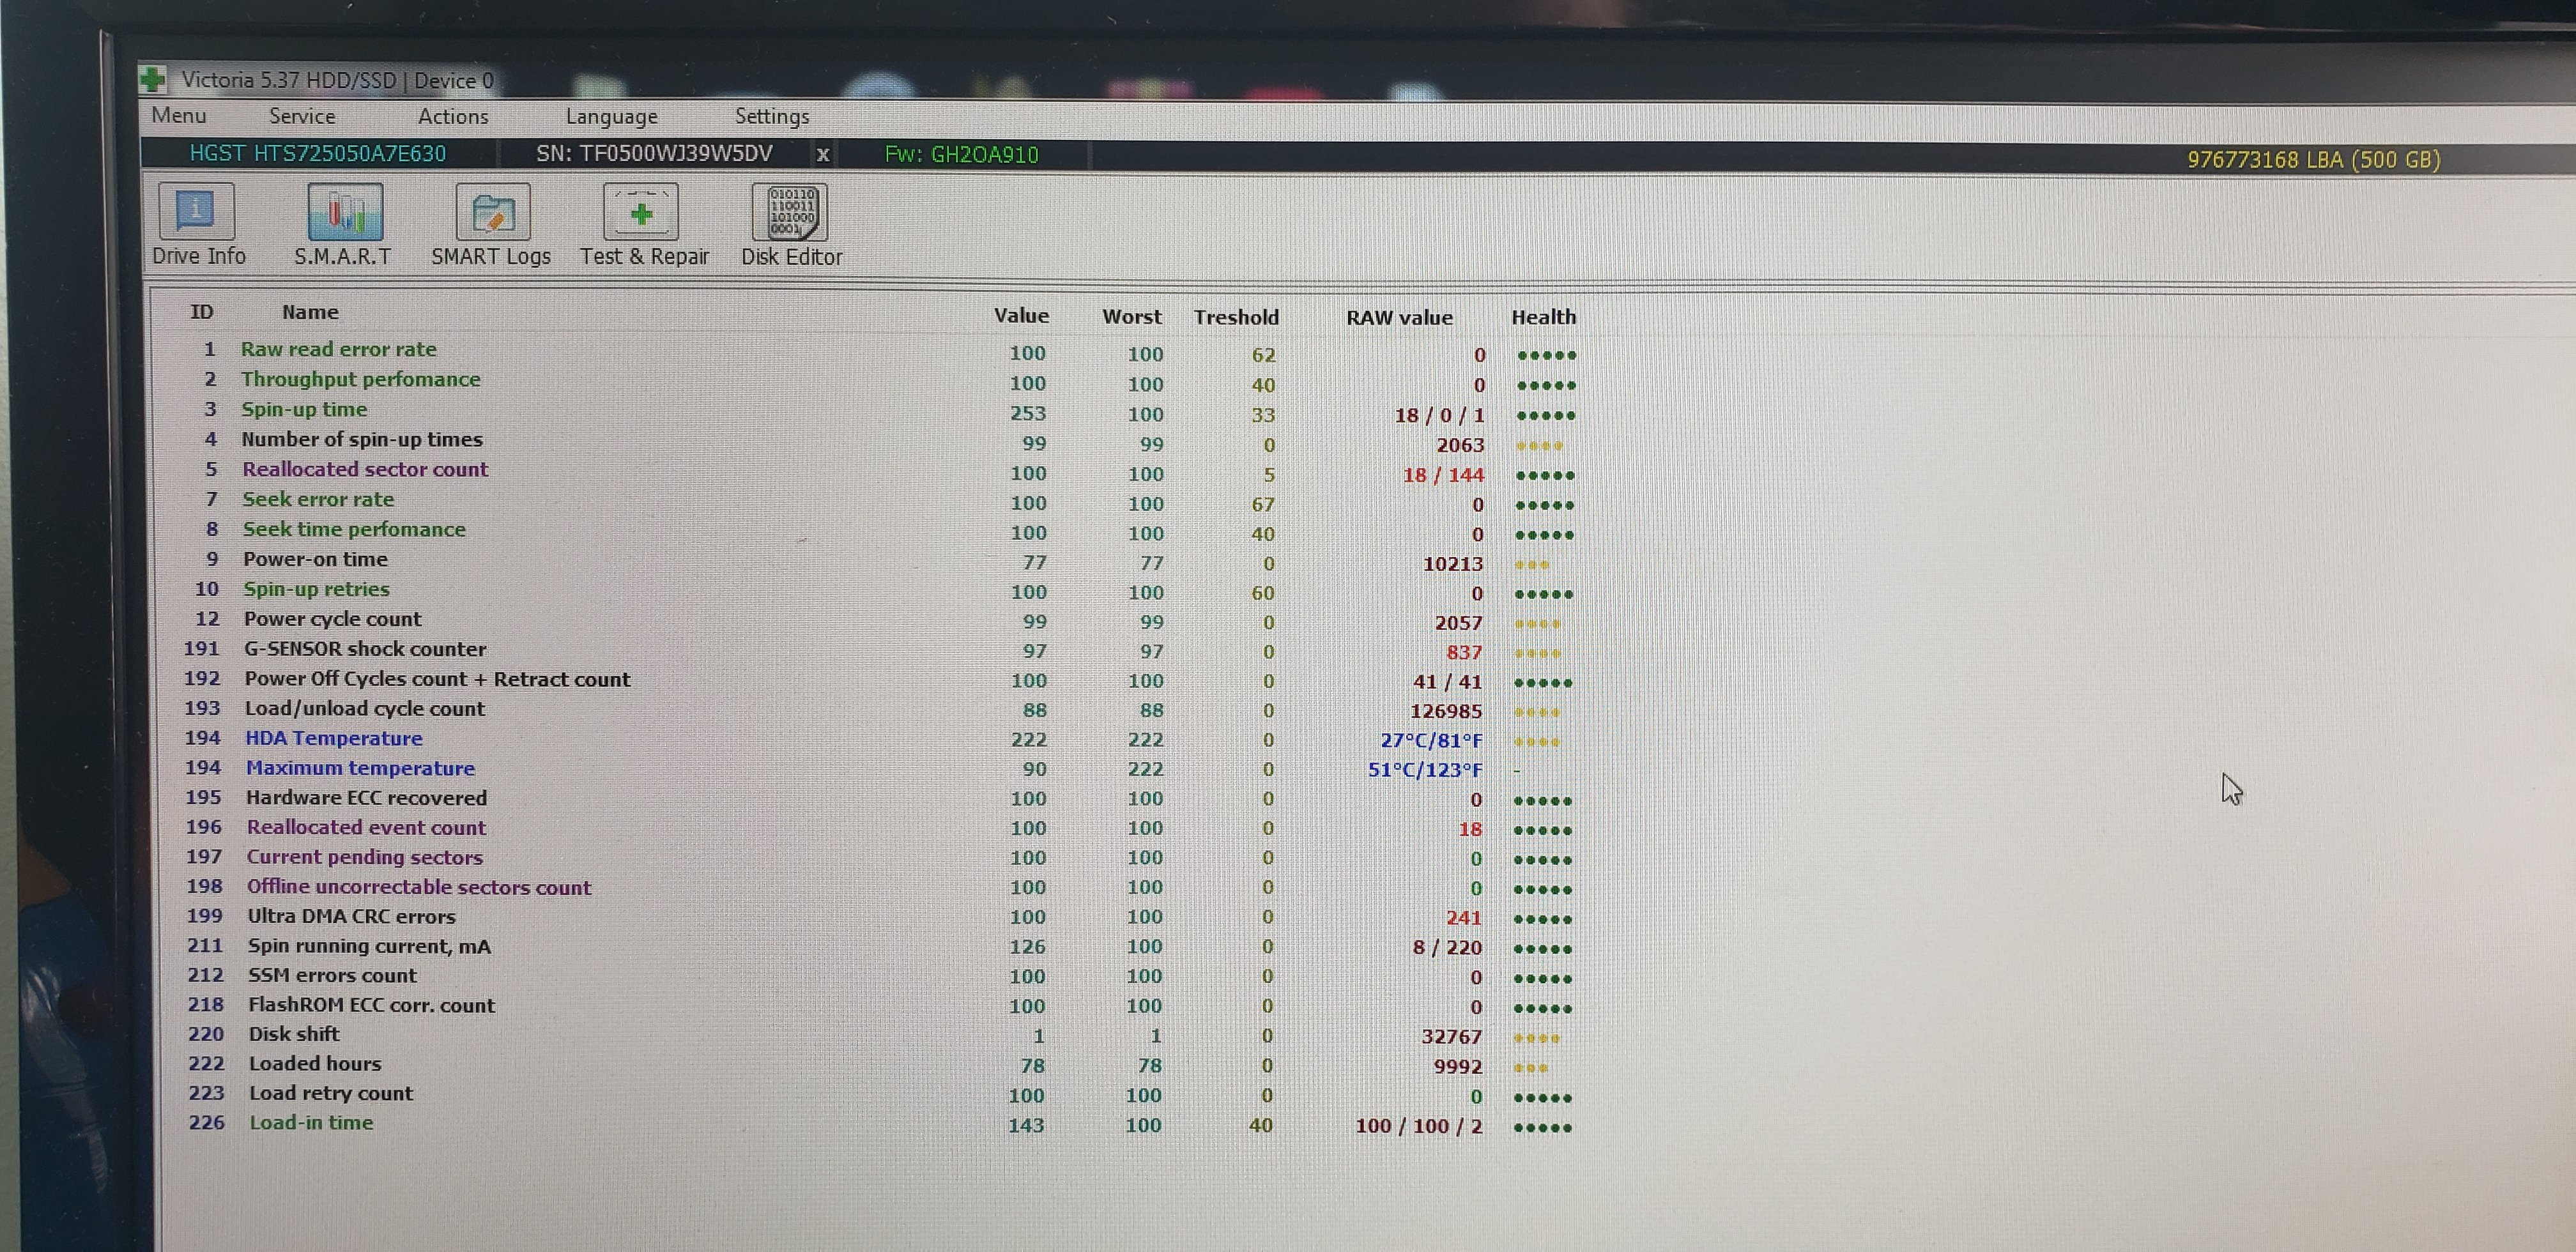Click the 51°C/123°F maximum temperature value
2576x1252 pixels.
(1425, 770)
